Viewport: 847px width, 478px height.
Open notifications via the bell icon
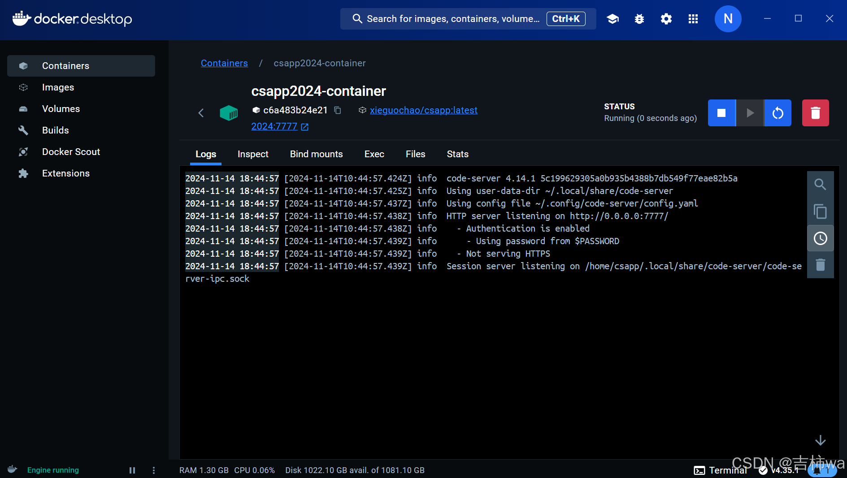tap(818, 470)
